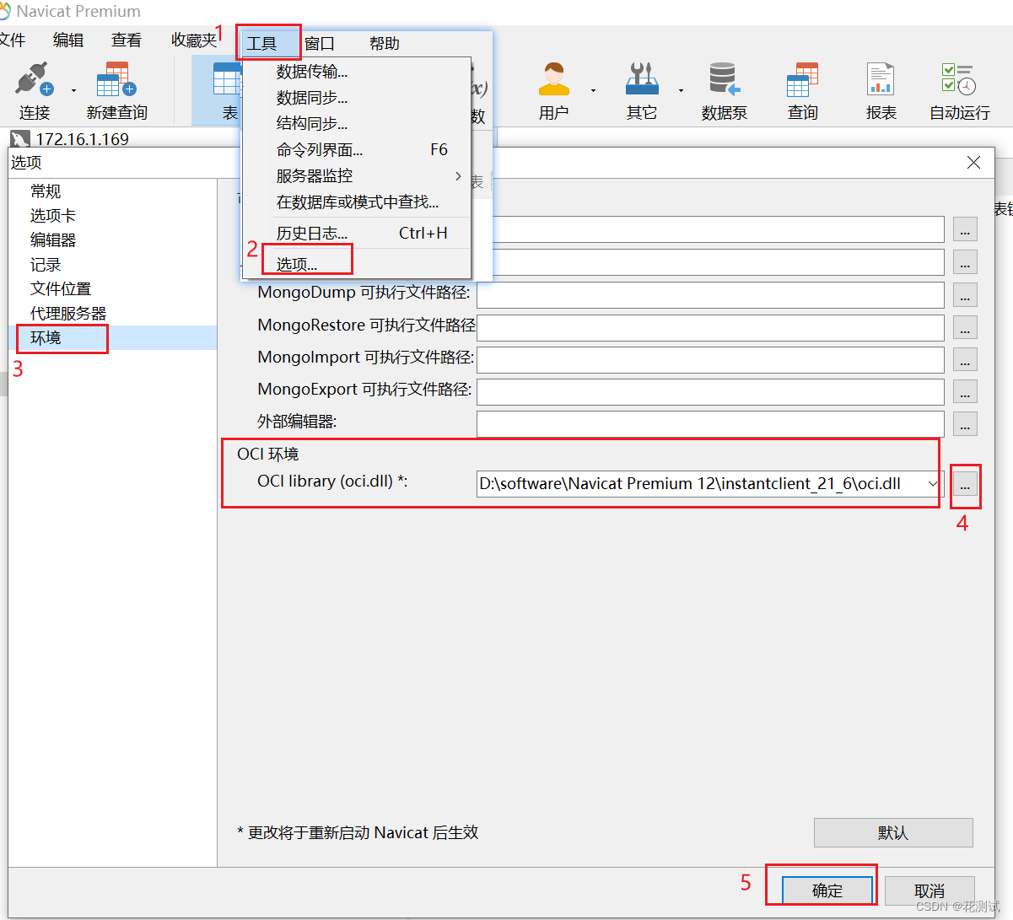The height and width of the screenshot is (920, 1013).
Task: Expand the 其它 dropdown arrow
Action: coord(681,90)
